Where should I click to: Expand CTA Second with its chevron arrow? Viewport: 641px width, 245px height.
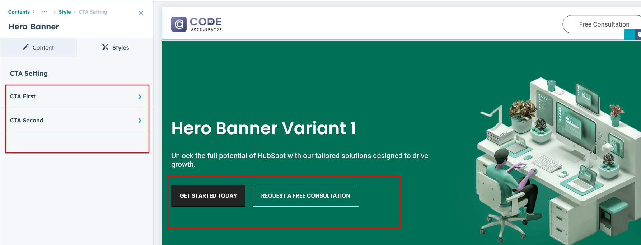(x=140, y=121)
